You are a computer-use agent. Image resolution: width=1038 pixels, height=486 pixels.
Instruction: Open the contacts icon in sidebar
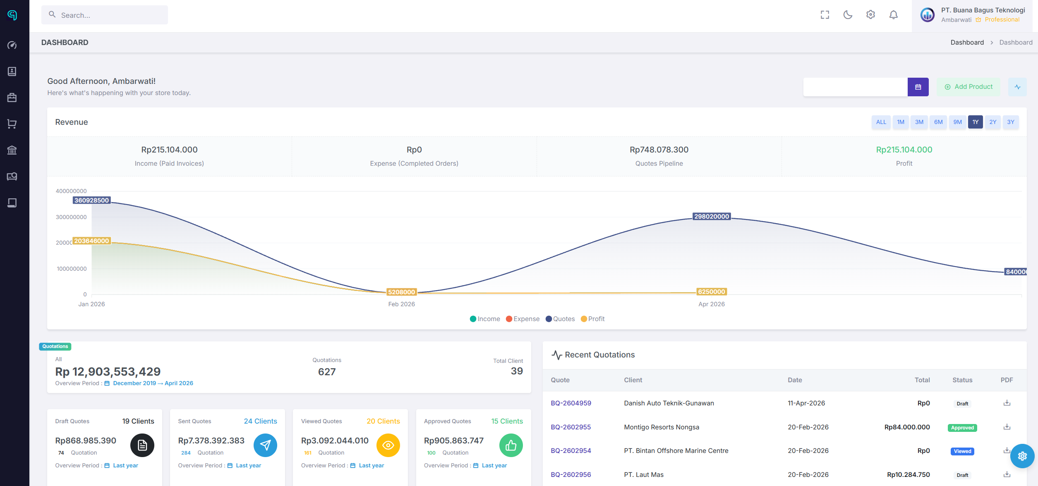pos(12,71)
